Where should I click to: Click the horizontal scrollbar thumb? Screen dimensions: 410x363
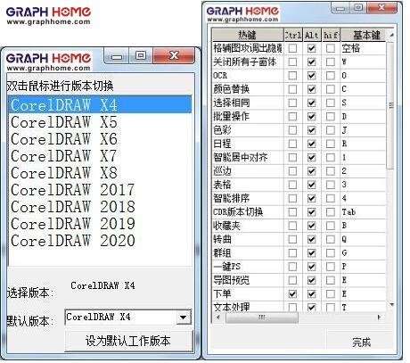[x=262, y=318]
